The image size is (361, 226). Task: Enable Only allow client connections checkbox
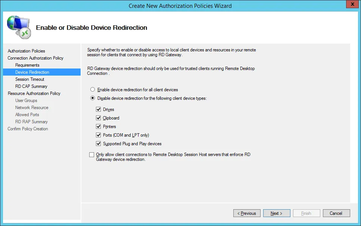tap(92, 155)
